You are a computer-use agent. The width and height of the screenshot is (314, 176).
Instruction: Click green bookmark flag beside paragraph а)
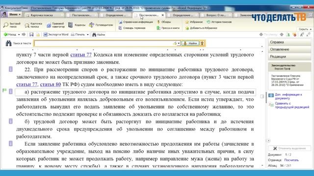coord(4,90)
